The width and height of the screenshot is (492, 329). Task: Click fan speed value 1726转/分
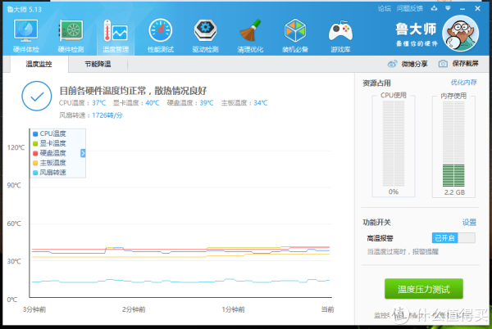[107, 115]
